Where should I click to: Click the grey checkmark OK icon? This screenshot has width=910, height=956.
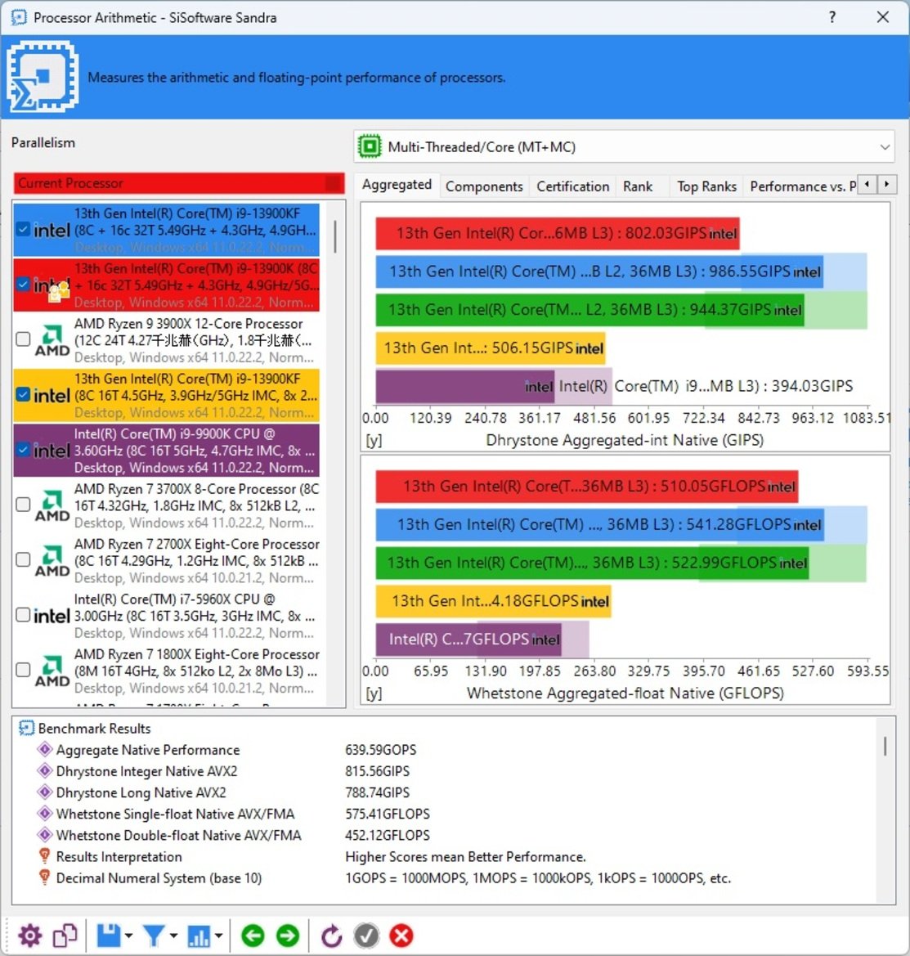366,936
